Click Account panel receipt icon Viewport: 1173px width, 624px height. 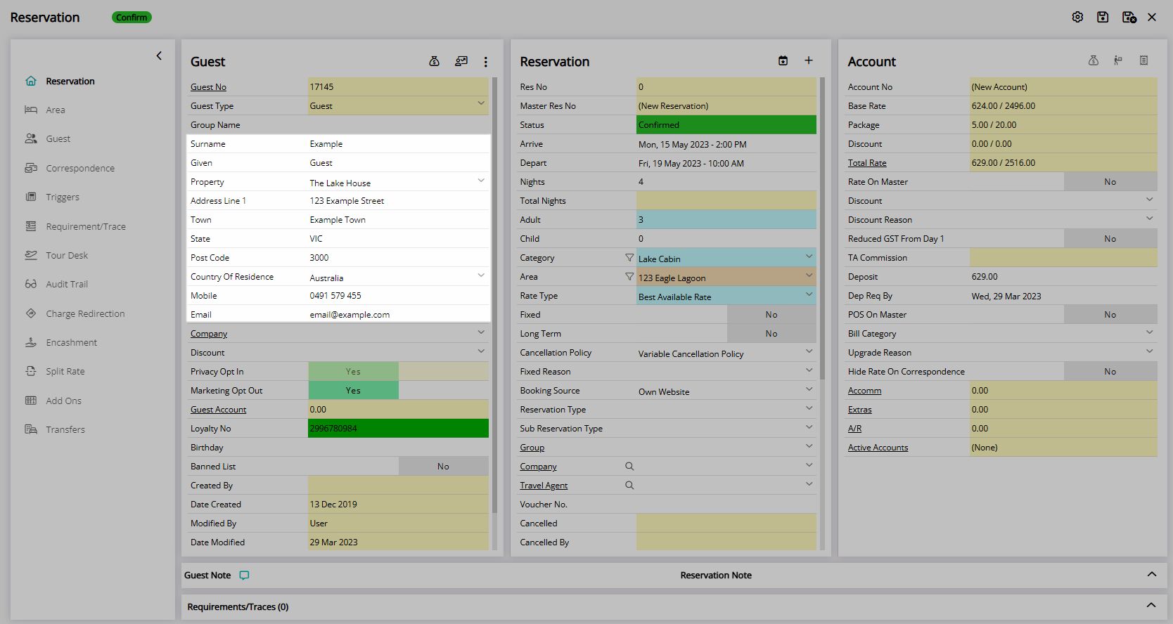1144,60
